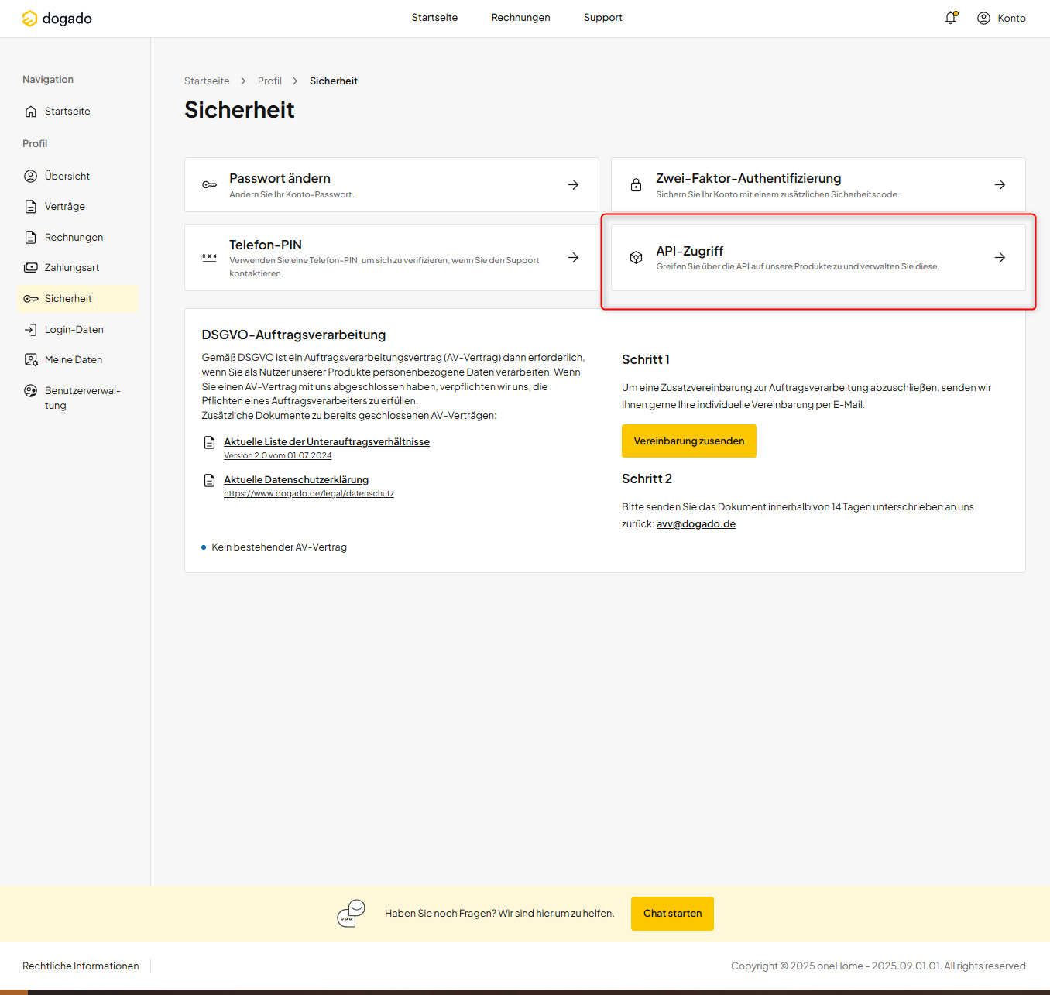Click the arrow on Passwort ändern card

pos(574,185)
